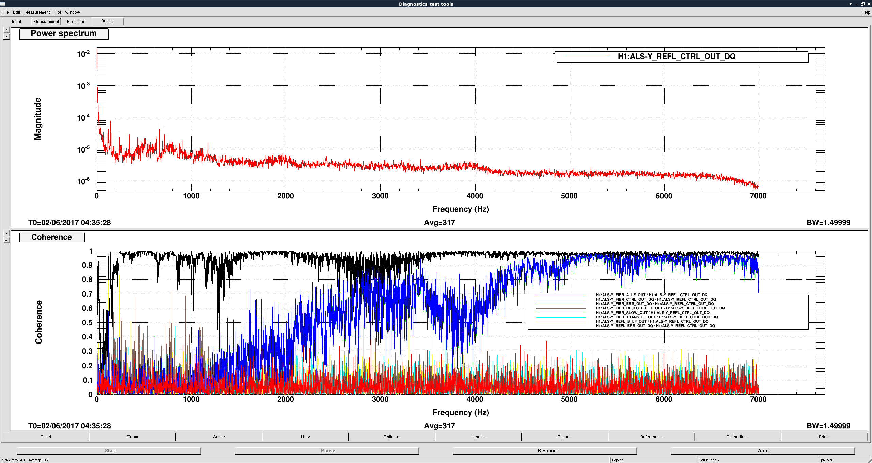
Task: Open the File menu
Action: (5, 12)
